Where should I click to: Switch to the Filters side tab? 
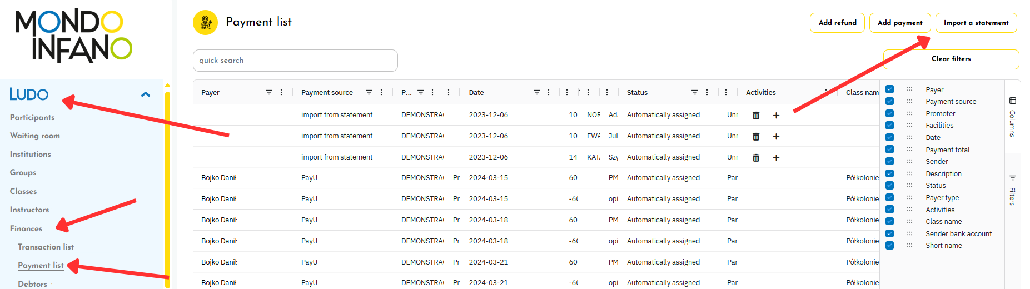click(1012, 190)
